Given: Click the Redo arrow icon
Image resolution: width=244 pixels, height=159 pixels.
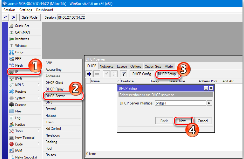Looking at the screenshot, I should [13, 17].
